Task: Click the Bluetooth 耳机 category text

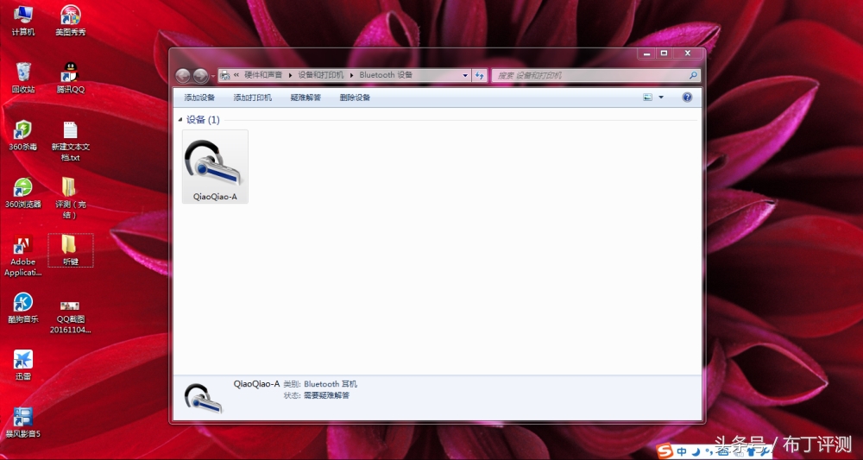Action: (x=331, y=384)
